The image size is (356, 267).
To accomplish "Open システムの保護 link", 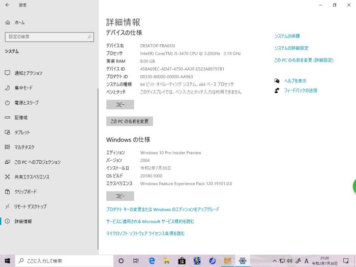I will click(287, 36).
